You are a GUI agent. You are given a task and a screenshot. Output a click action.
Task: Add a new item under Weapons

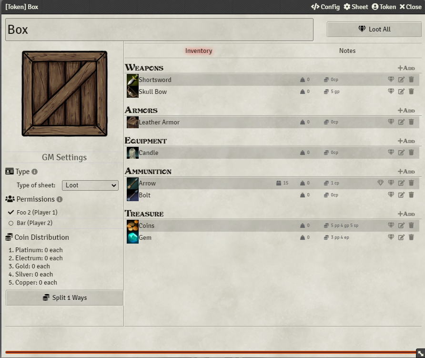(x=406, y=68)
